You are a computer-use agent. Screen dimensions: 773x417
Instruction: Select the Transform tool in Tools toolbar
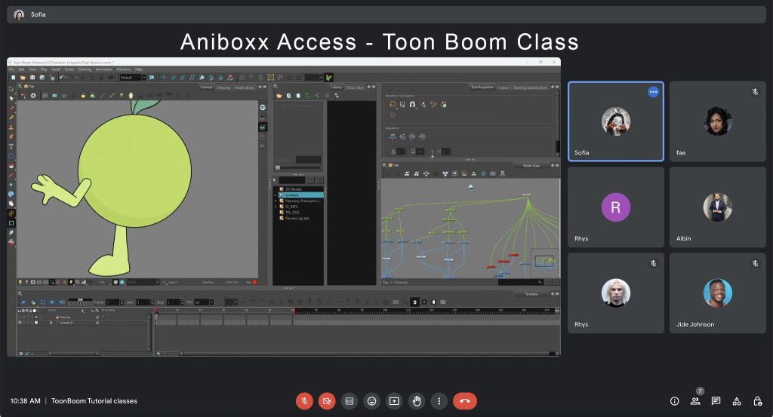[x=11, y=90]
